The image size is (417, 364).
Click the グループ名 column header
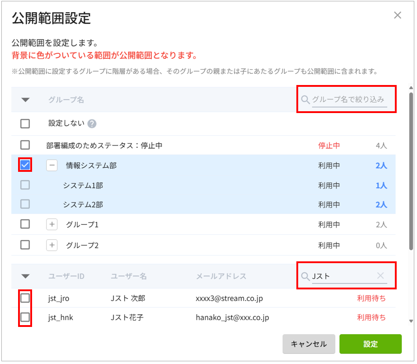66,100
